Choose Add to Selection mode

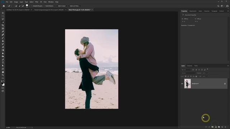pyautogui.click(x=19, y=6)
